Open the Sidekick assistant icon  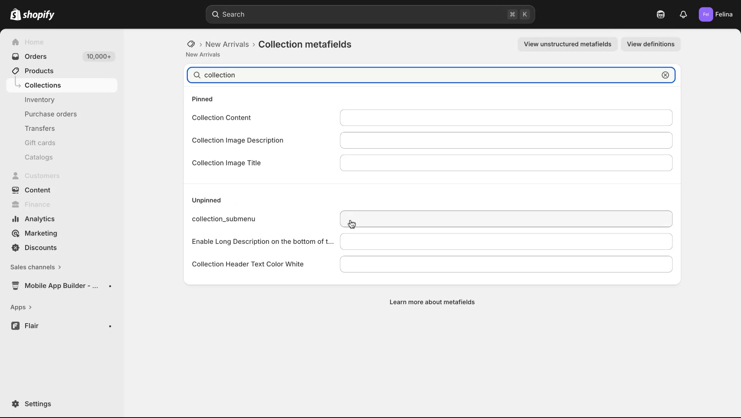pos(660,14)
